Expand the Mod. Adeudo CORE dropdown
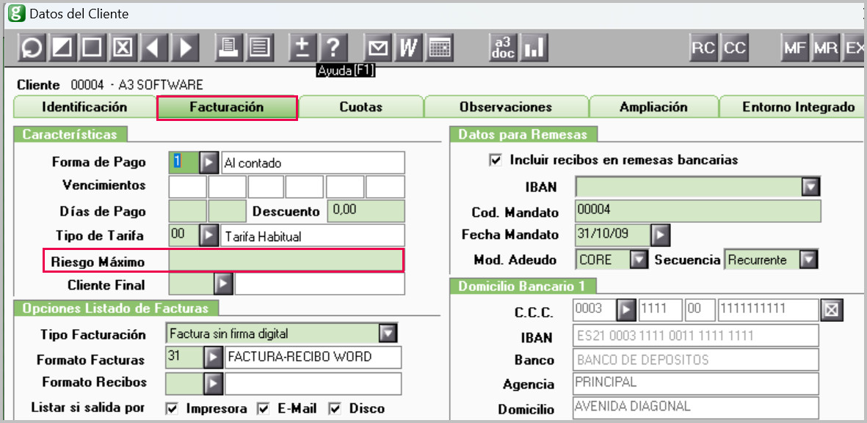The width and height of the screenshot is (867, 423). click(x=639, y=259)
